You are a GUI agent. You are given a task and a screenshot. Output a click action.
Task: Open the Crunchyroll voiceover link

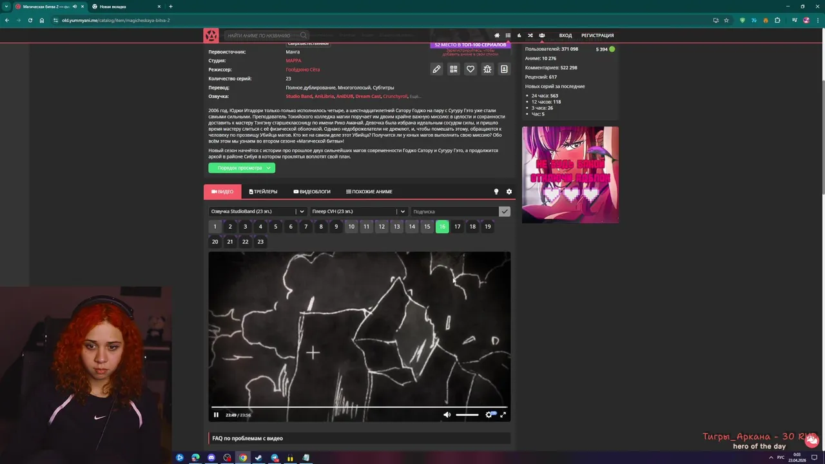tap(395, 97)
